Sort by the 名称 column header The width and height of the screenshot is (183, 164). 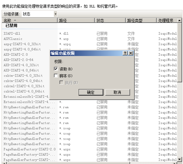(x=30, y=20)
